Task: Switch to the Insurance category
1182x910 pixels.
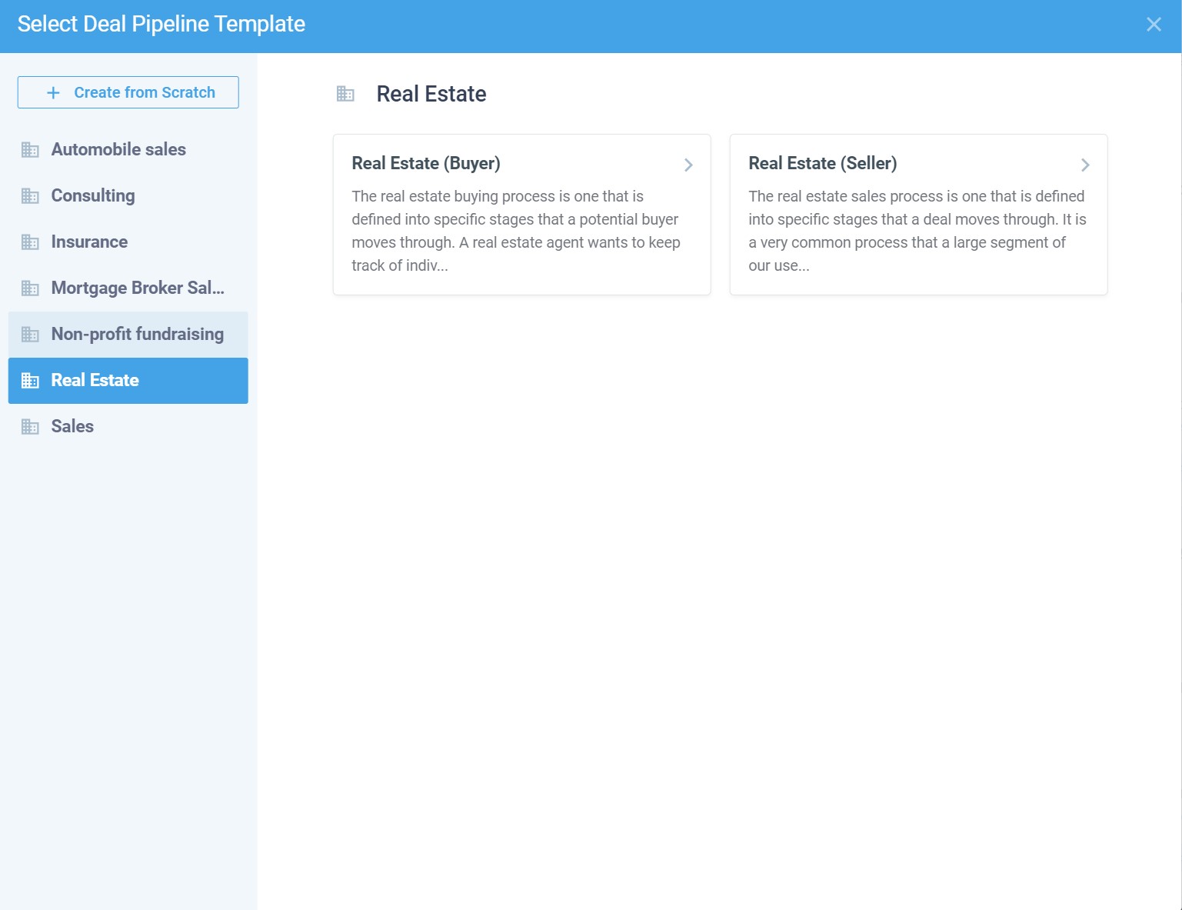Action: 89,242
